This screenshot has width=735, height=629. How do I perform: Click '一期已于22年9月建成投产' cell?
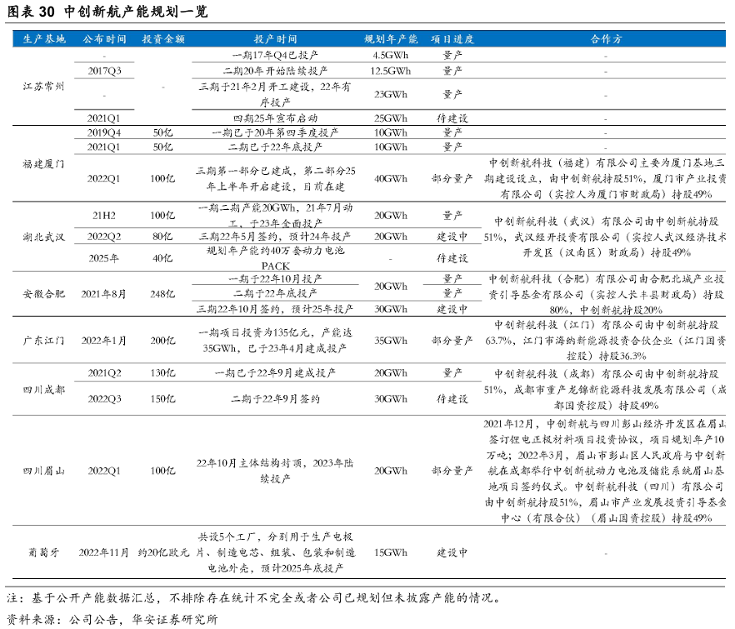[275, 373]
